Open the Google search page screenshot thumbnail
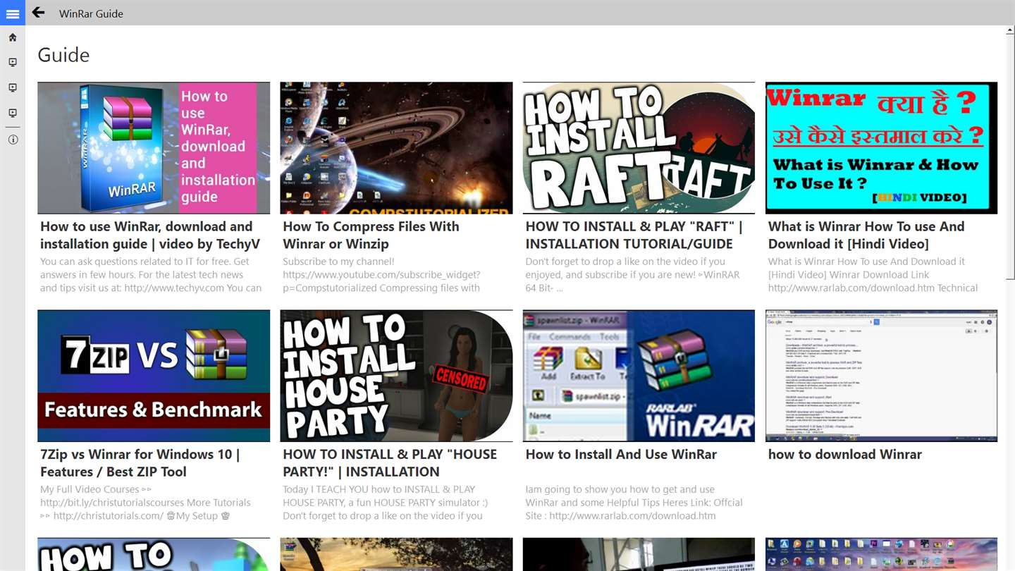 pyautogui.click(x=881, y=376)
